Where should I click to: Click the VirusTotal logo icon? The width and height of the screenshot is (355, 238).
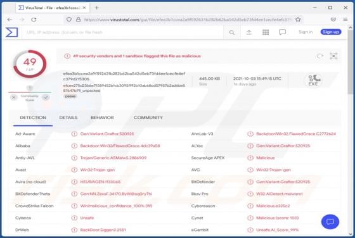[12, 32]
